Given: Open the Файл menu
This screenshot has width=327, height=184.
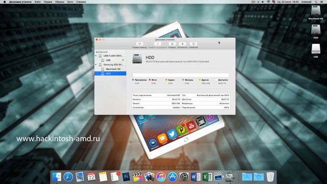Looking at the screenshot, I should (x=37, y=2).
